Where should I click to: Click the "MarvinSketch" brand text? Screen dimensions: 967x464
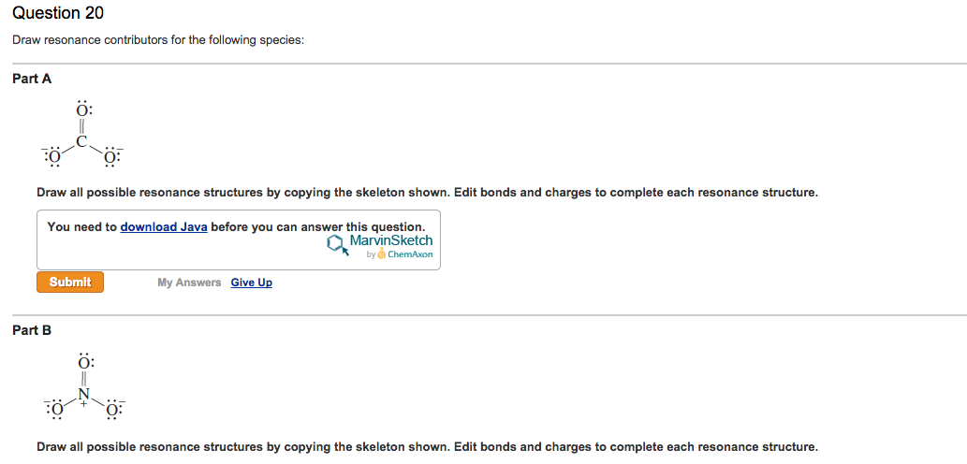click(390, 241)
